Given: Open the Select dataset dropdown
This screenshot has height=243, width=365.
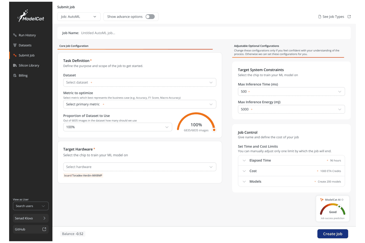Looking at the screenshot, I should (140, 83).
